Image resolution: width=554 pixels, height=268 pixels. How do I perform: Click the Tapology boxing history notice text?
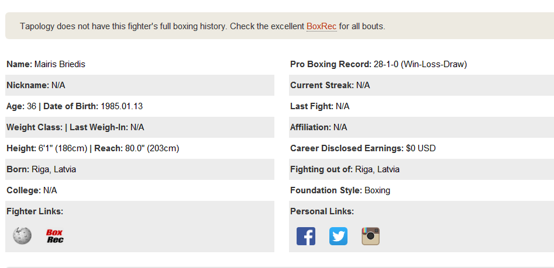coord(202,26)
